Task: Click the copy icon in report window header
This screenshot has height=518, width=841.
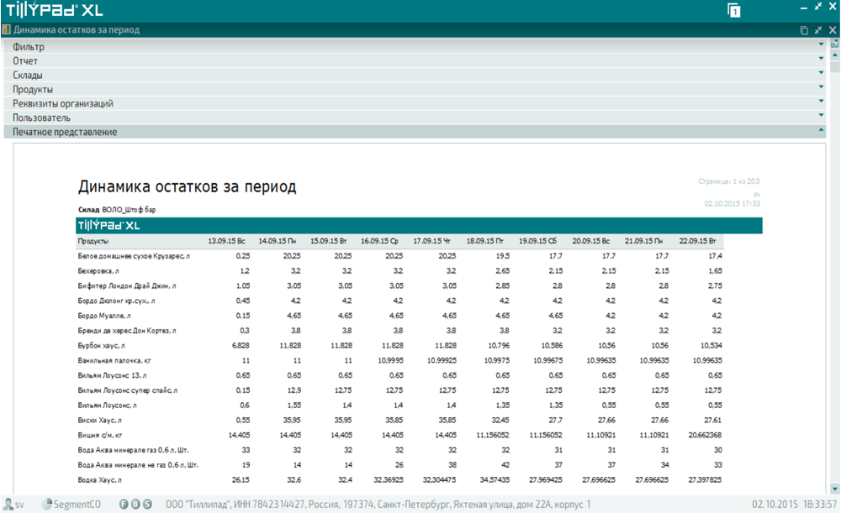Action: coord(804,30)
